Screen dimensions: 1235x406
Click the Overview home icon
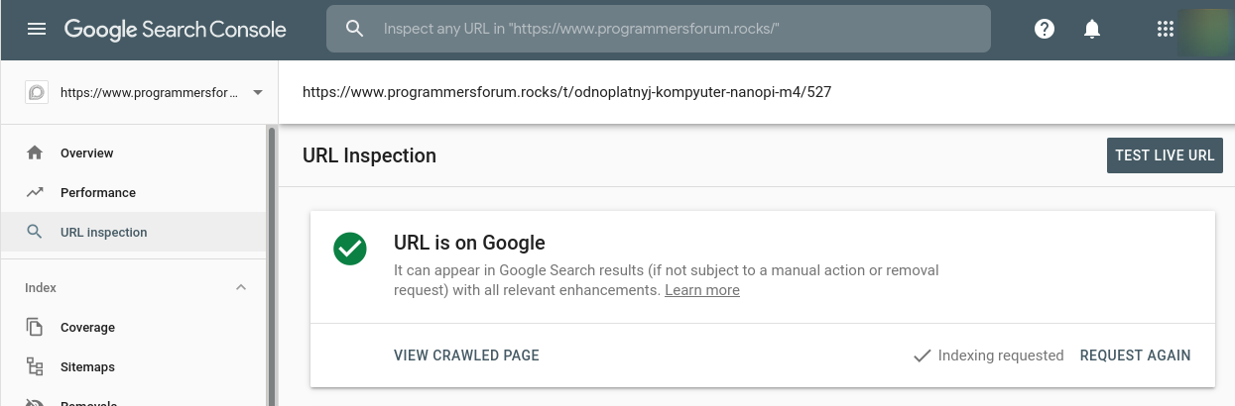click(35, 152)
